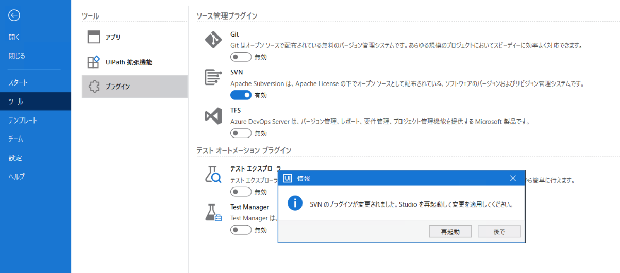This screenshot has height=273, width=620.
Task: Click the テスト エクスプローラー flask icon
Action: [213, 175]
